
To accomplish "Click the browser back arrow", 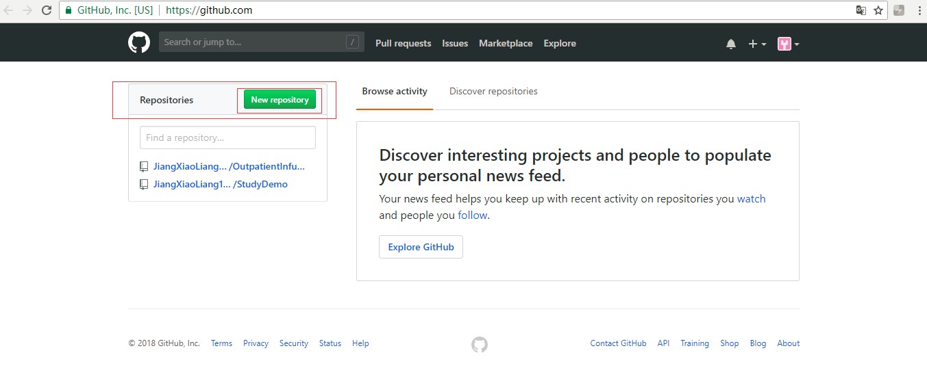I will tap(9, 10).
